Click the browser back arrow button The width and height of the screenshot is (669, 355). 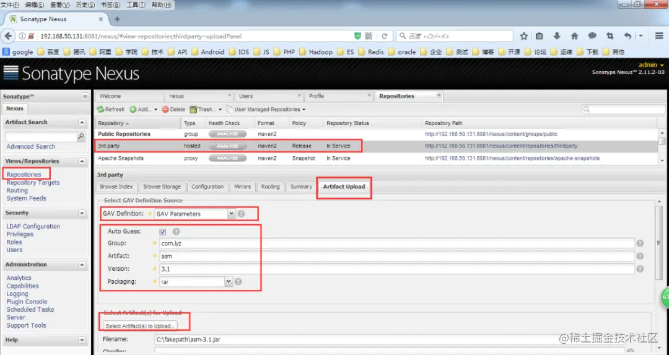click(8, 37)
